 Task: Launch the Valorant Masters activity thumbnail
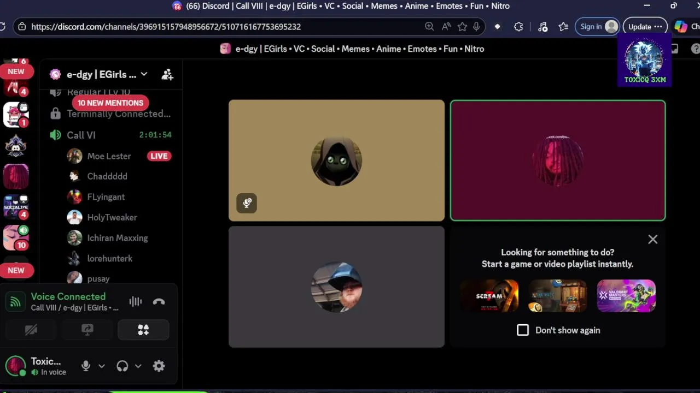pos(626,296)
